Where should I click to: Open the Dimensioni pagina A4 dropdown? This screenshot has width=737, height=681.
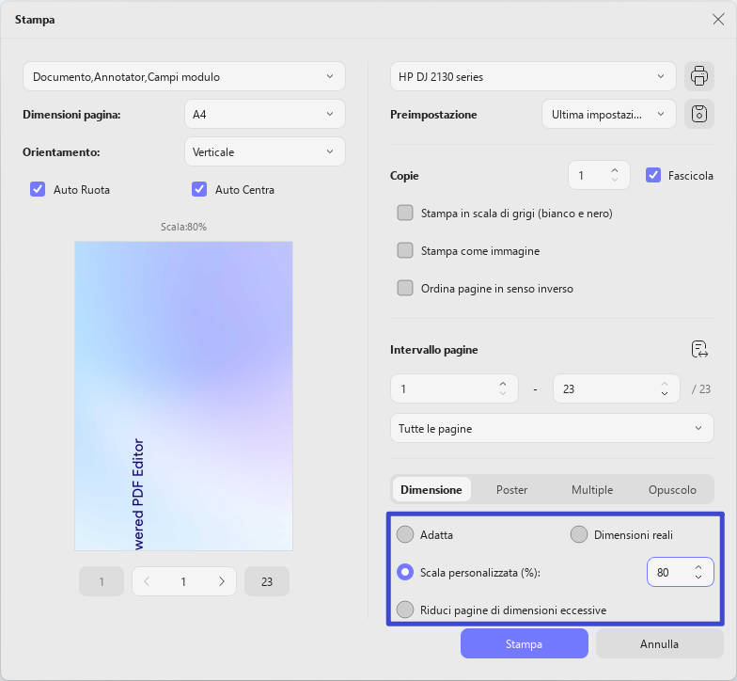point(265,114)
